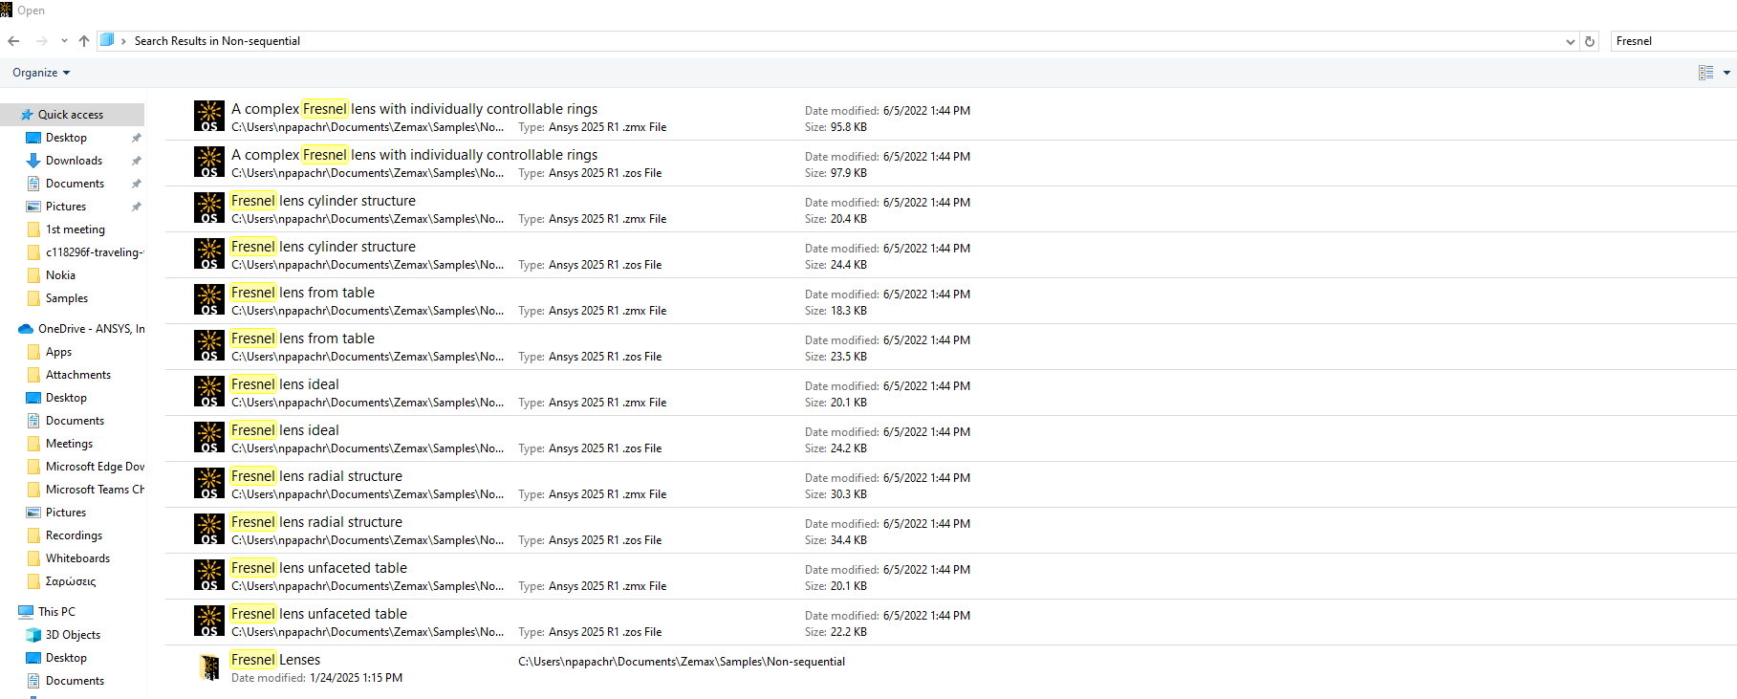Click the forward navigation arrow
1737x699 pixels.
point(41,41)
